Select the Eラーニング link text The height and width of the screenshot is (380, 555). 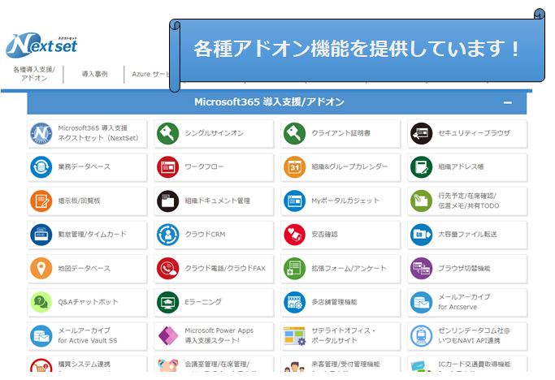[x=203, y=302]
